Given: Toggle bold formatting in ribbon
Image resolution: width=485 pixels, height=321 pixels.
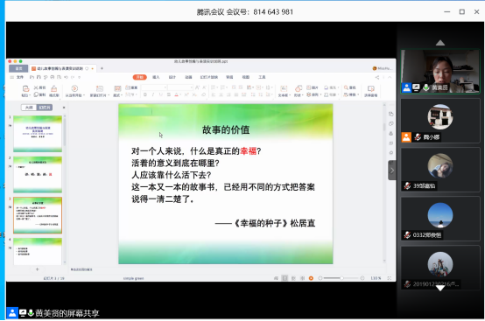Looking at the screenshot, I should (x=145, y=94).
